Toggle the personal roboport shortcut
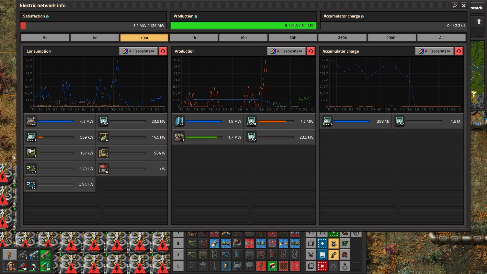487x274 pixels. click(x=334, y=244)
